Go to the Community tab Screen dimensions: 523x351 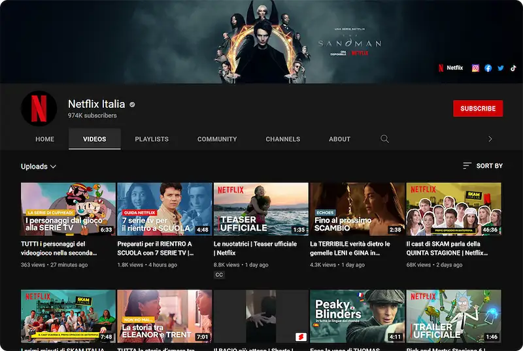pyautogui.click(x=217, y=139)
